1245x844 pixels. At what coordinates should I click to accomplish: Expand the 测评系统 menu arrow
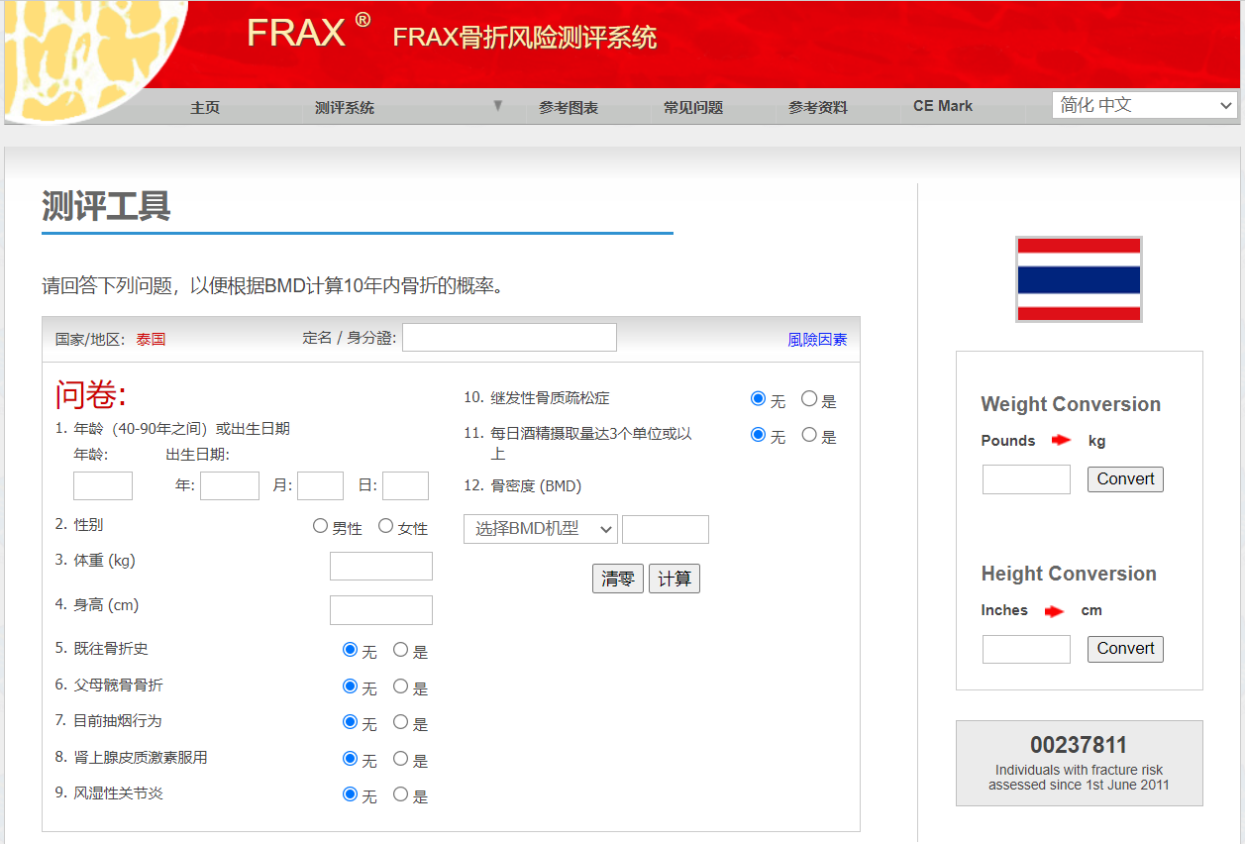click(498, 106)
